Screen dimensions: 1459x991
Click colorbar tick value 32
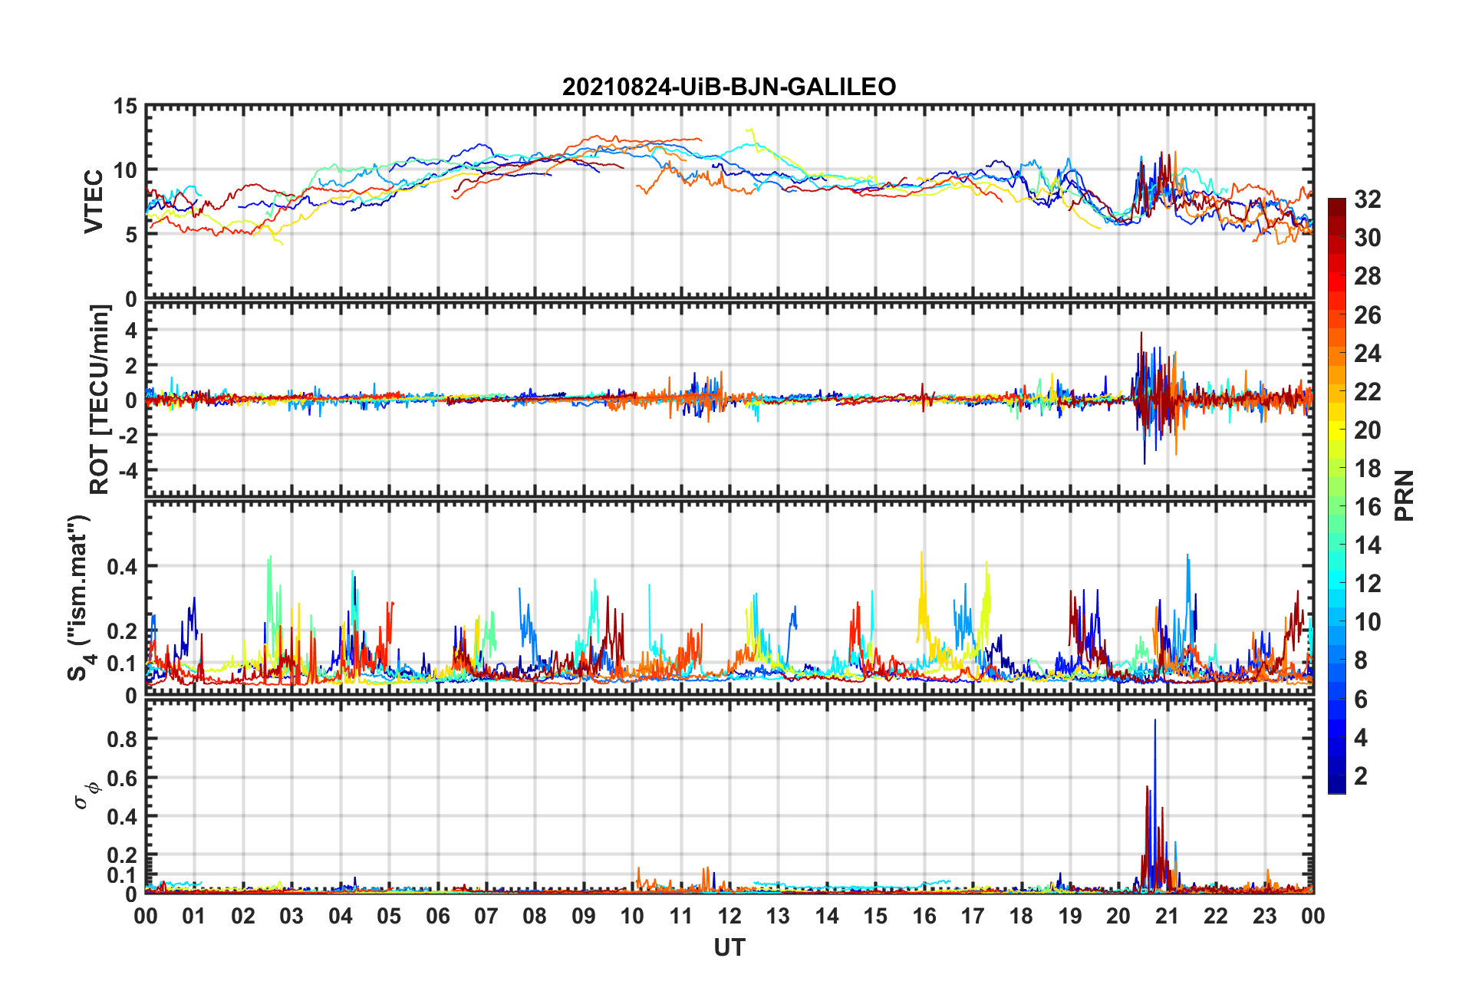[1368, 199]
